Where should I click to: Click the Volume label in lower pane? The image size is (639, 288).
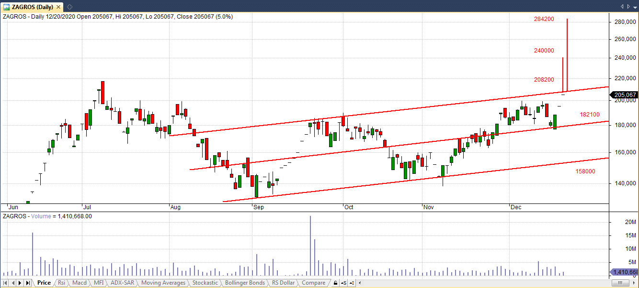tap(41, 216)
